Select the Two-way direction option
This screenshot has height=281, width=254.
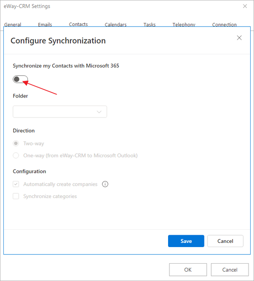(x=16, y=143)
